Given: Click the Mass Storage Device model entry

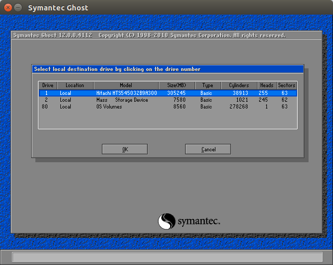Looking at the screenshot, I should [122, 100].
